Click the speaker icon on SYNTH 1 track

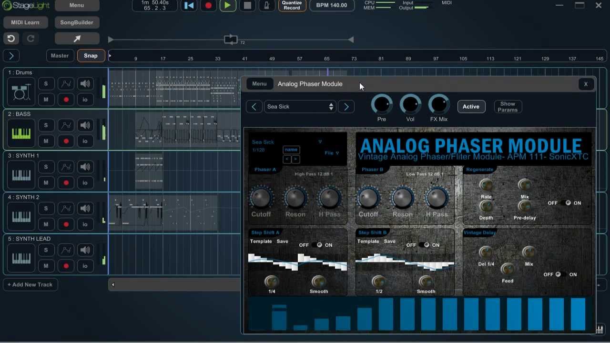tap(85, 167)
